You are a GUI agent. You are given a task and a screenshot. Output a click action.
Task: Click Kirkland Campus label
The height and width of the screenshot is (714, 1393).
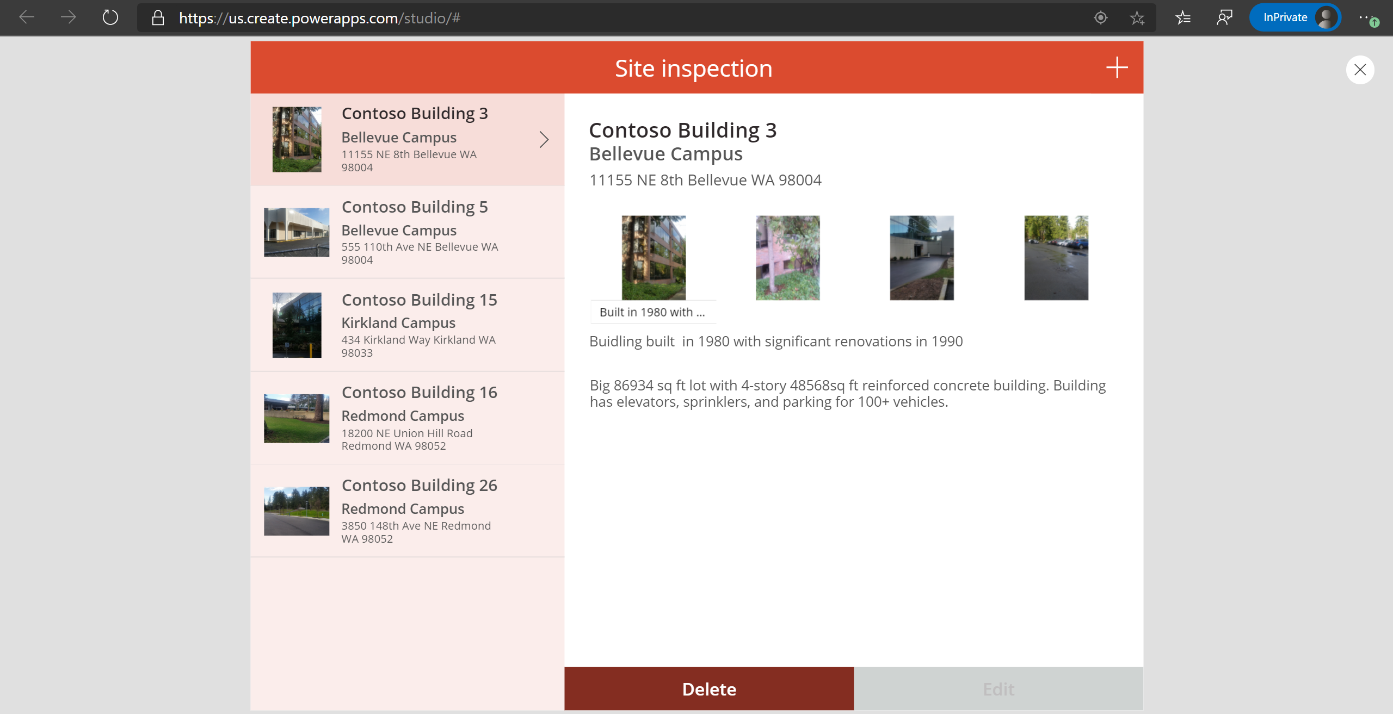coord(398,323)
